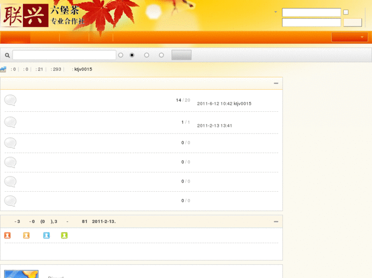The height and width of the screenshot is (278, 372).
Task: Click the login button beside the password field
Action: 353,22
